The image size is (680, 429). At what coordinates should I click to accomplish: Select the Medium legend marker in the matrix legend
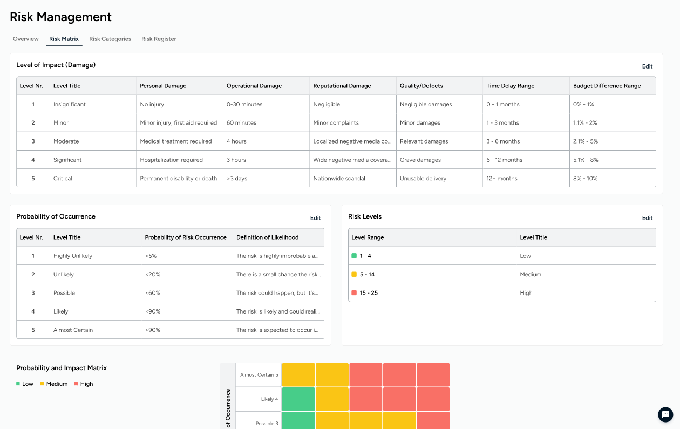[42, 384]
